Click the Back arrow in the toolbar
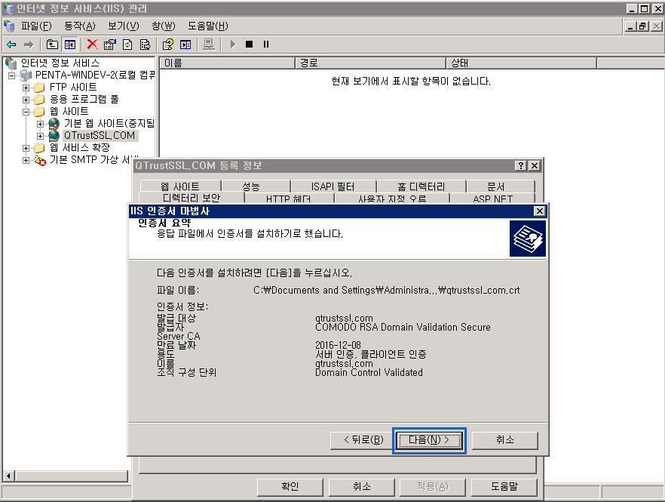This screenshot has width=665, height=502. 11,45
